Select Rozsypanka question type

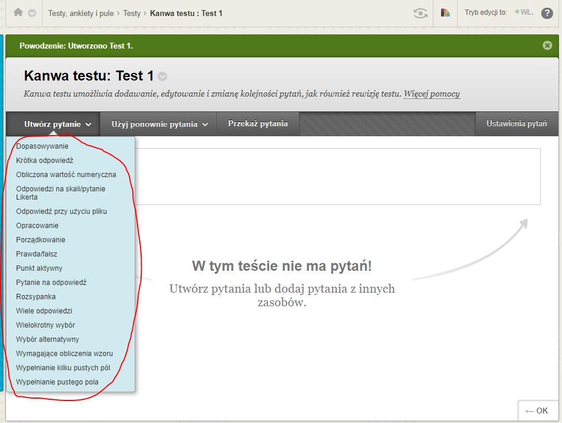pos(36,297)
